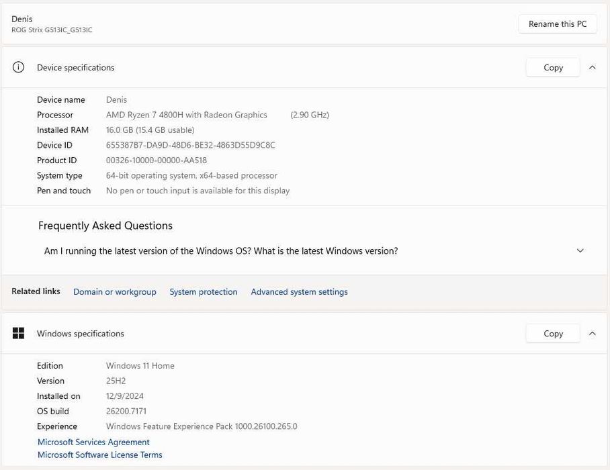
Task: Click the processor speed (2.90 GHz)
Action: point(310,115)
